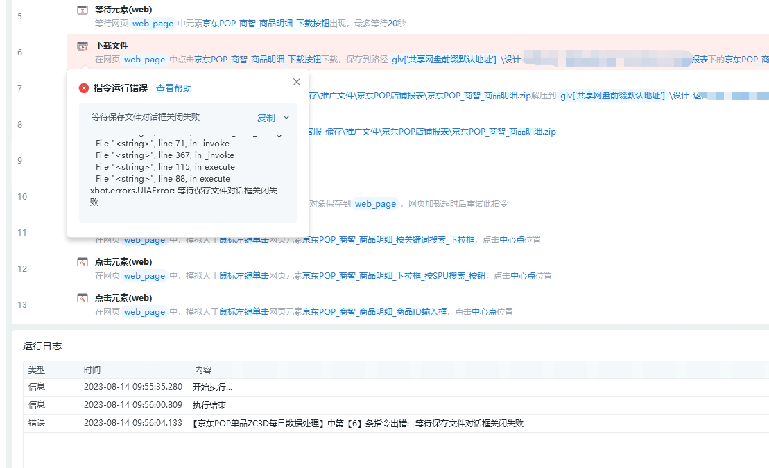
Task: Click the red error icon in the popup
Action: [84, 88]
